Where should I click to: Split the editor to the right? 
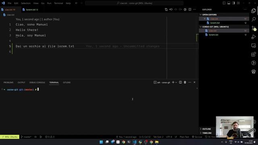(x=190, y=10)
